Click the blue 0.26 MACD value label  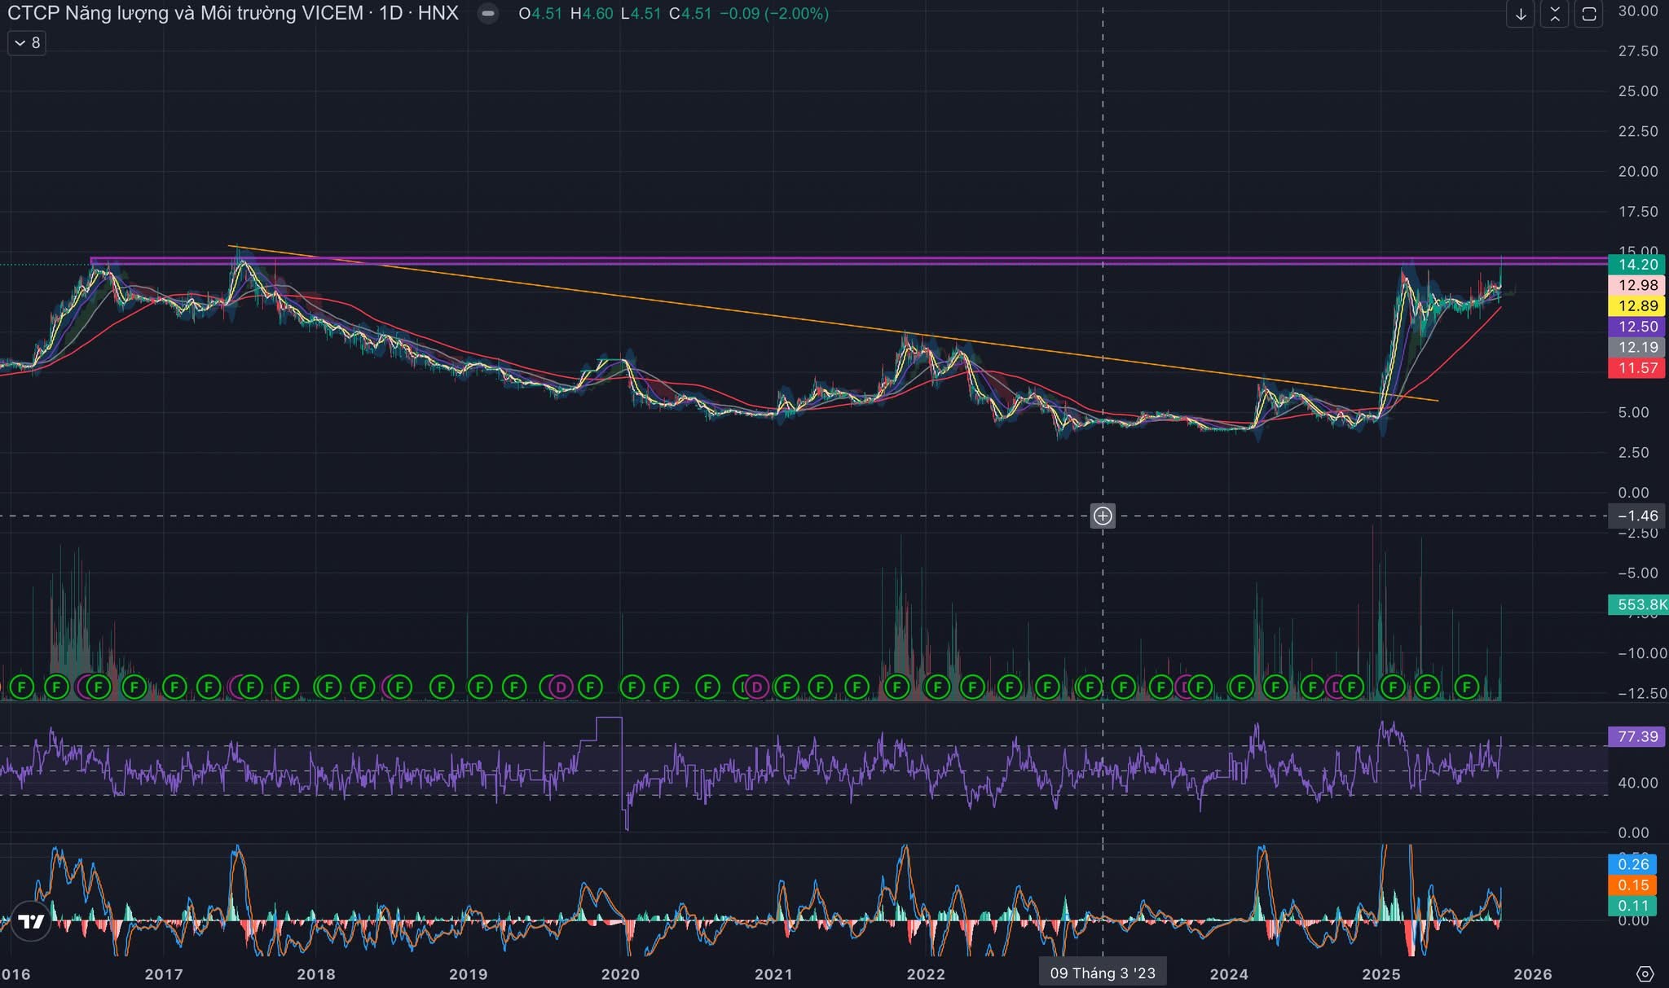[x=1632, y=864]
